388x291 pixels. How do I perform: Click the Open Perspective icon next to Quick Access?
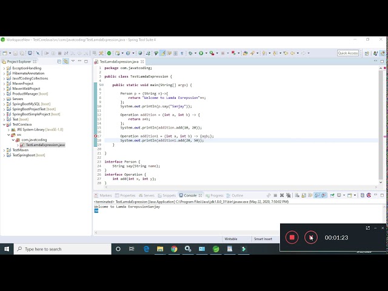coord(367,53)
